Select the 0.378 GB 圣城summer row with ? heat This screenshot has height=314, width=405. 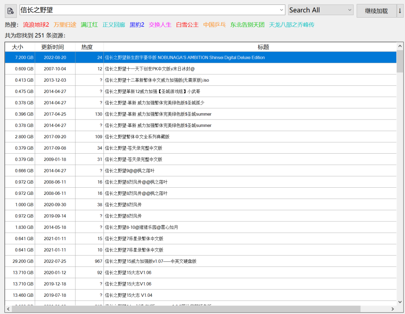(201, 126)
